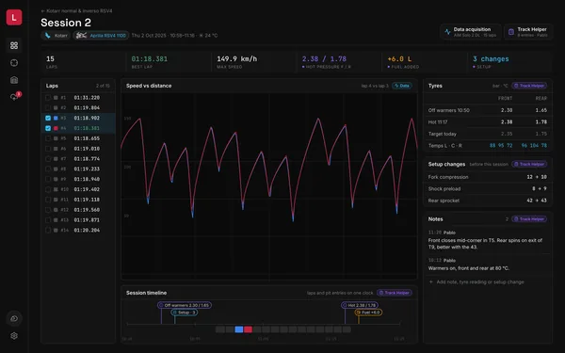Open the track target icon in sidebar

(14, 63)
